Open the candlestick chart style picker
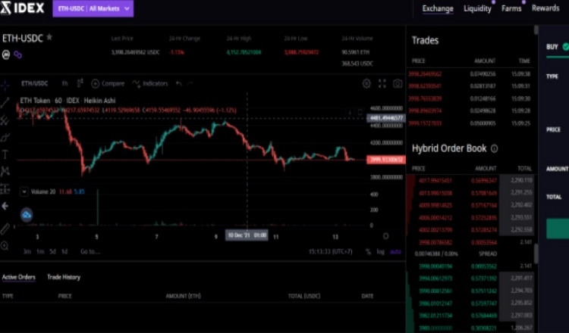 click(80, 83)
